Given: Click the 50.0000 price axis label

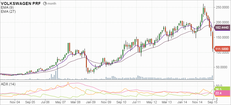Looking at the screenshot, I should pyautogui.click(x=221, y=67).
